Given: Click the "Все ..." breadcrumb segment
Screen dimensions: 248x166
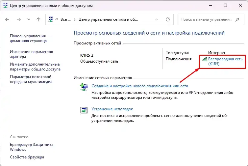Looking at the screenshot, I should pos(65,19).
